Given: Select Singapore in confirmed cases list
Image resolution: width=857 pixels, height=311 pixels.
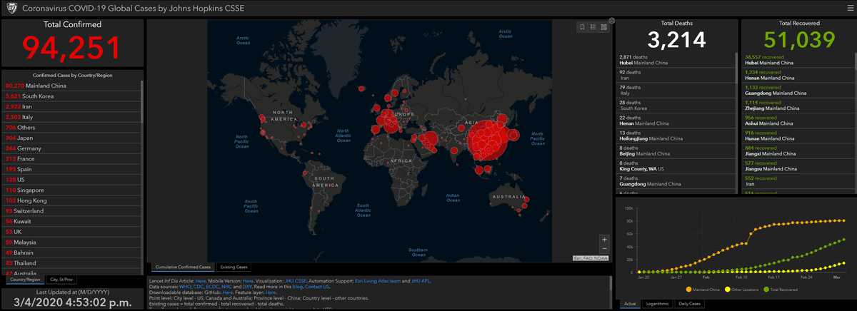Looking at the screenshot, I should point(71,190).
